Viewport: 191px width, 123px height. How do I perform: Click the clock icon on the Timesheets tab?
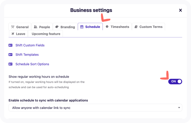(x=107, y=27)
